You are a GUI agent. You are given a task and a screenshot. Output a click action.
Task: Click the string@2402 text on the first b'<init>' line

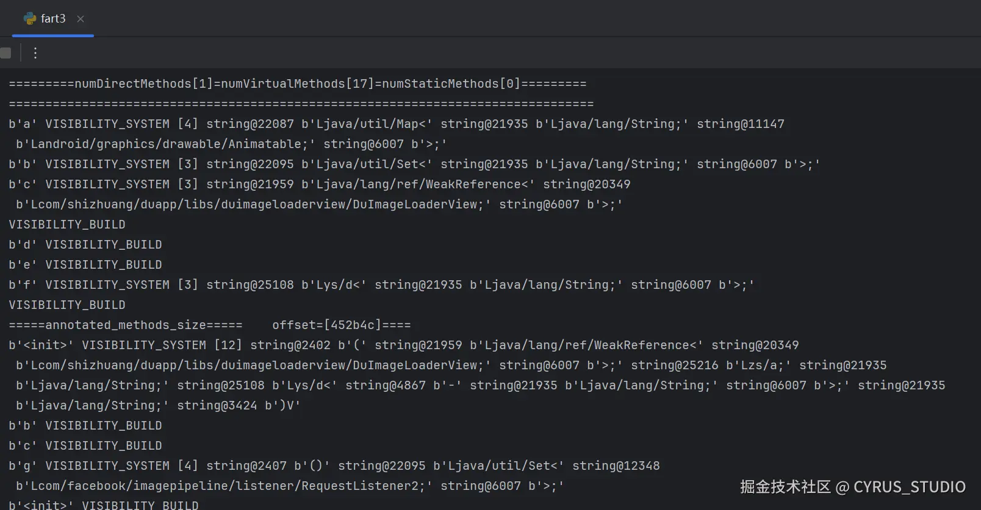pos(290,345)
